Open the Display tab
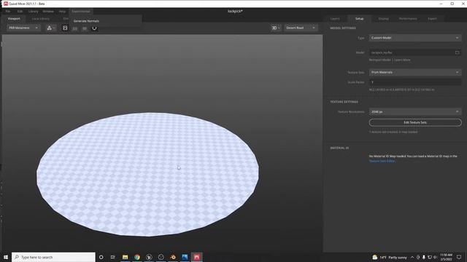Viewport: 467px width, 262px height. [383, 19]
